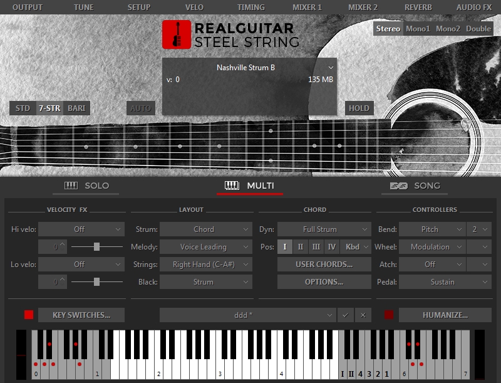Switch guitar tuning to BARI mode
Viewport: 501px width, 383px height.
coord(76,108)
